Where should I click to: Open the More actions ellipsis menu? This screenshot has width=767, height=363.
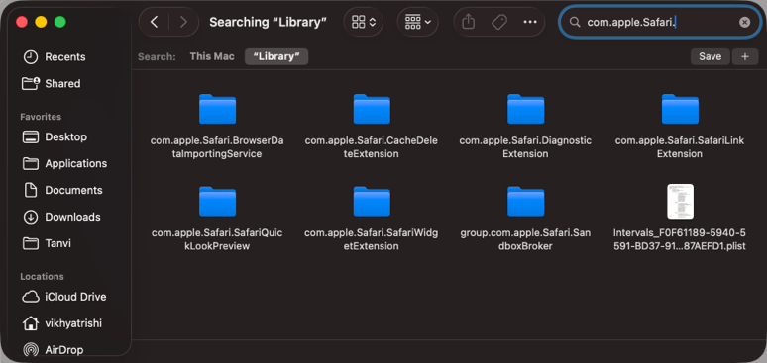[x=530, y=22]
